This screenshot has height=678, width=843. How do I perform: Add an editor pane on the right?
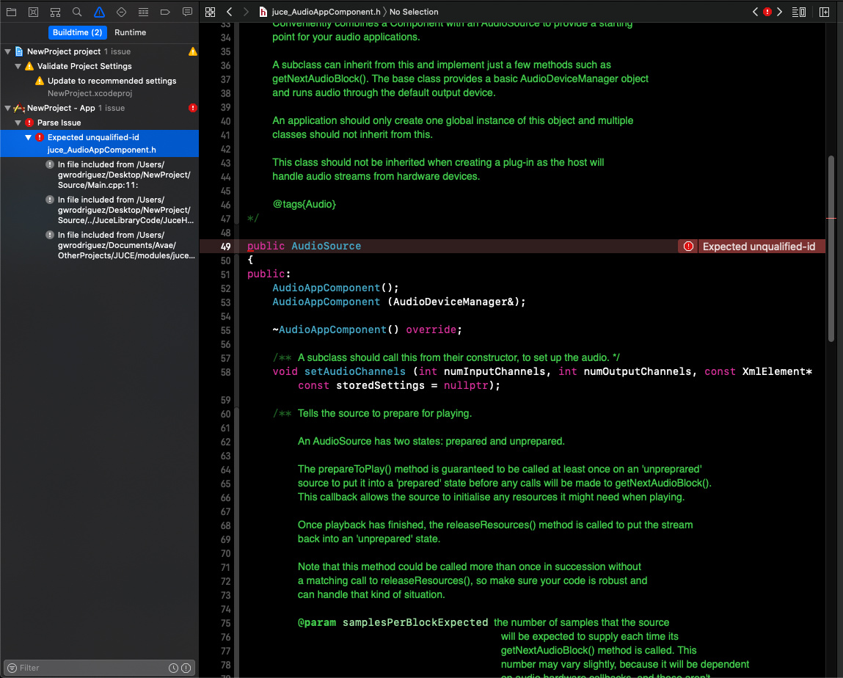[825, 12]
